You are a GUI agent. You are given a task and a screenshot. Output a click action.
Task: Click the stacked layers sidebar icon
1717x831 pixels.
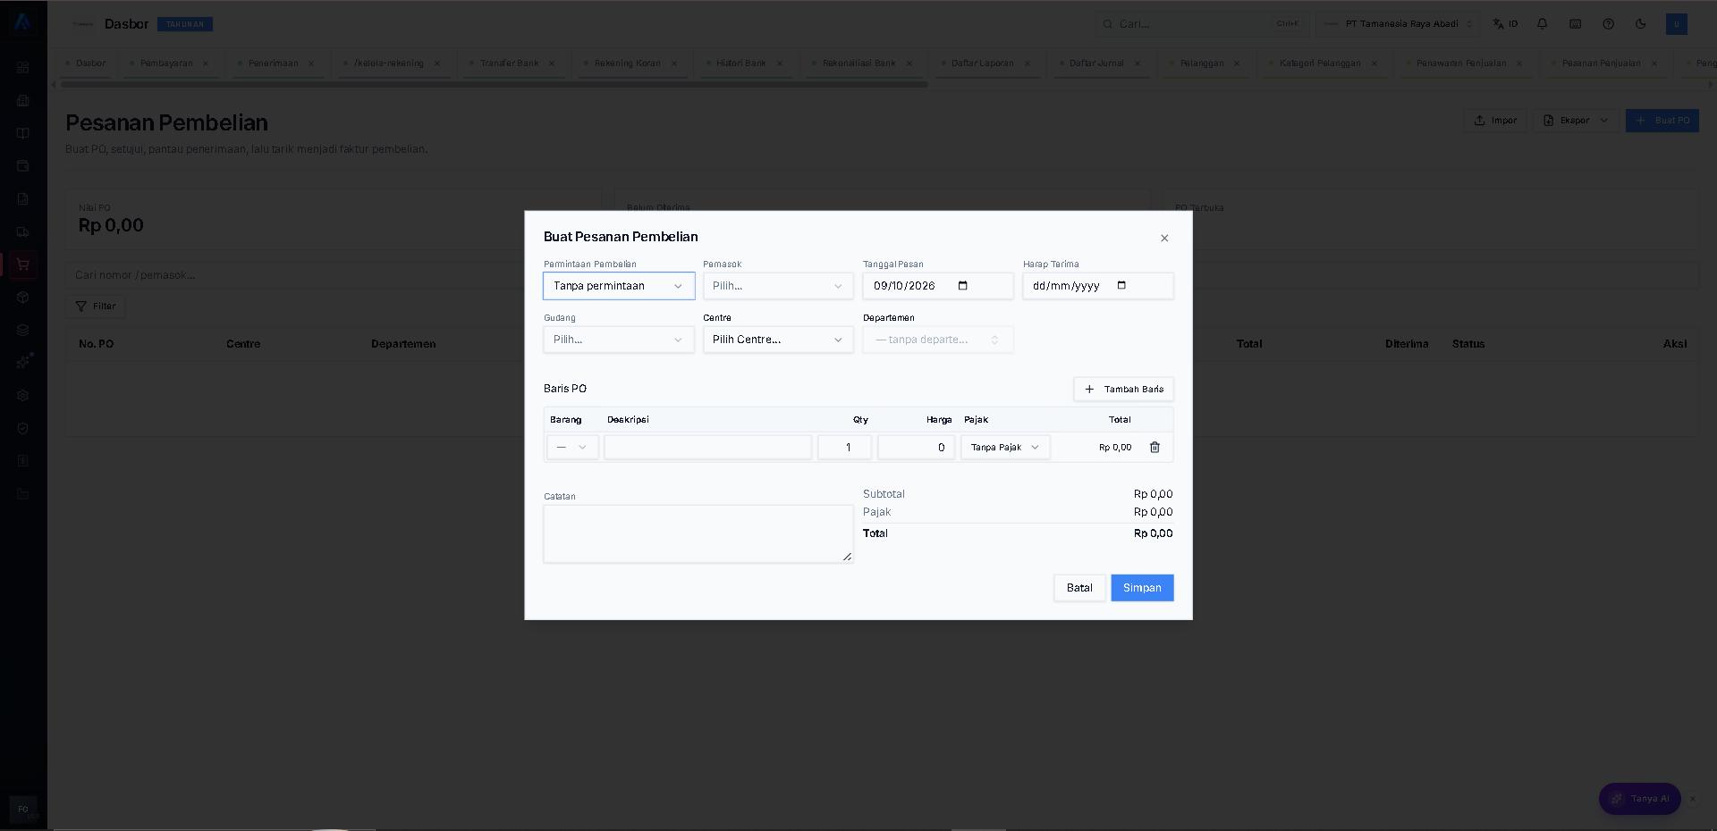click(23, 330)
